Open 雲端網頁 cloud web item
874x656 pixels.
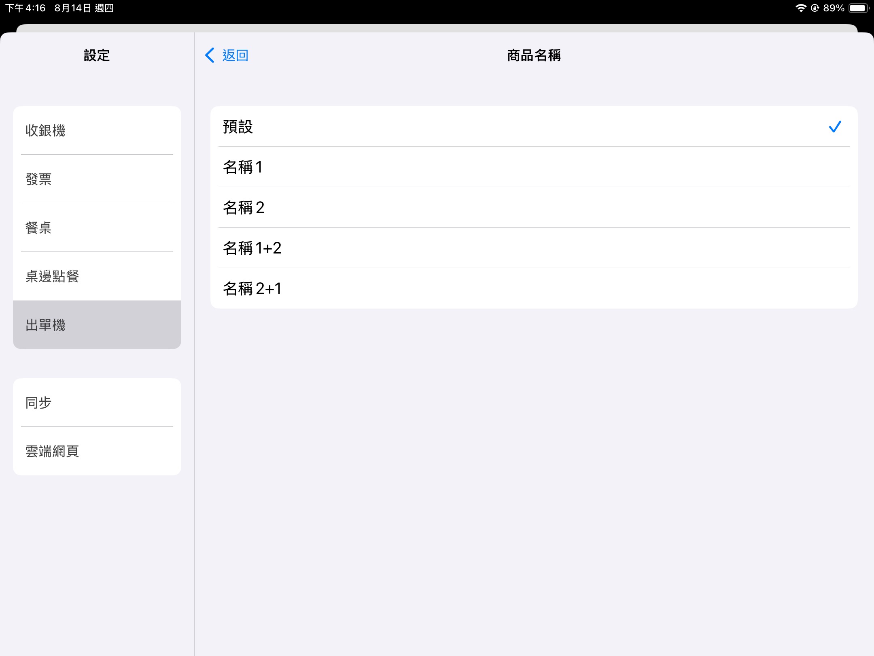97,451
